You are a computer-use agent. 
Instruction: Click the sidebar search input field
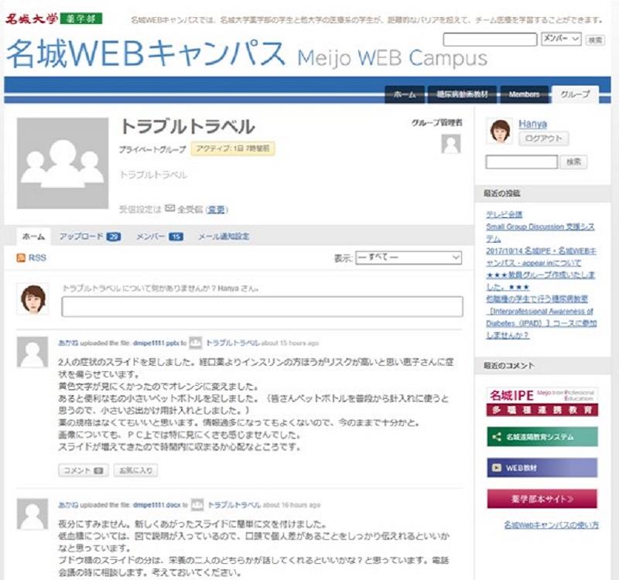coord(522,162)
